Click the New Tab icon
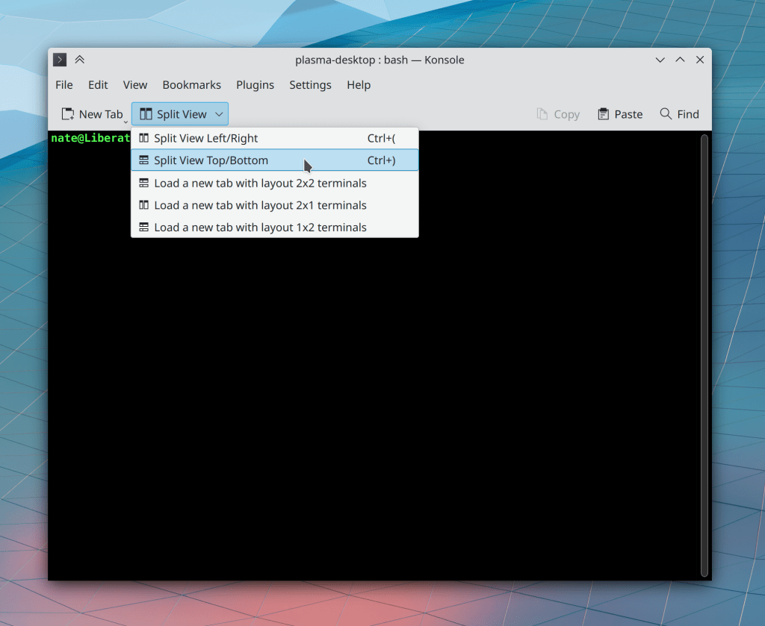 (68, 114)
